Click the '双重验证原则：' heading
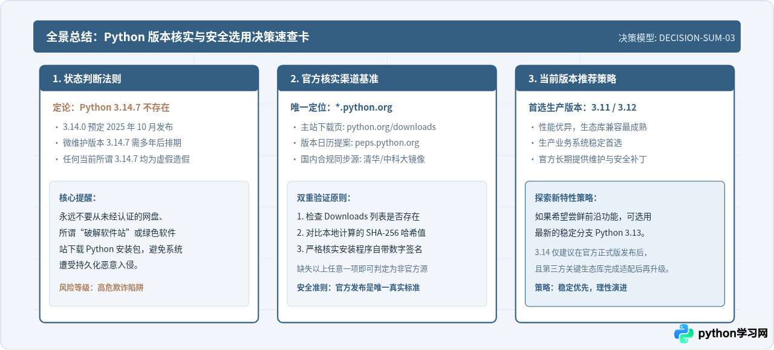The image size is (774, 350). coord(324,198)
